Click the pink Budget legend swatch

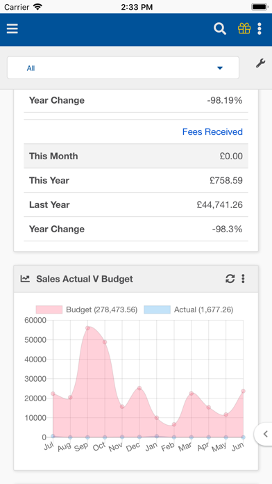click(49, 309)
